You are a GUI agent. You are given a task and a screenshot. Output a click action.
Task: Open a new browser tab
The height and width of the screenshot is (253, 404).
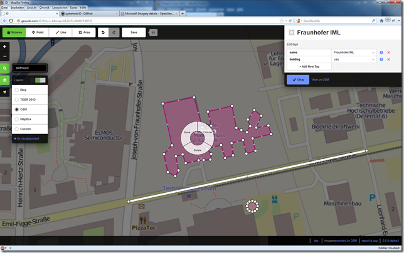pos(183,14)
